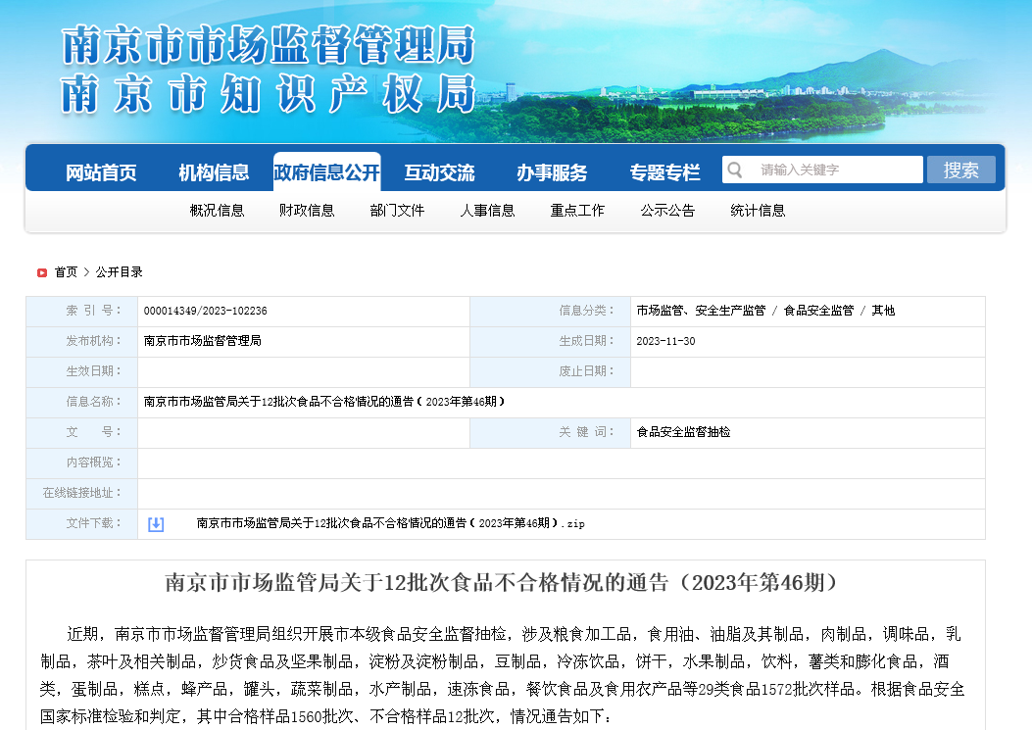Switch to the 办事服务 tab
The image size is (1032, 730).
(x=552, y=172)
